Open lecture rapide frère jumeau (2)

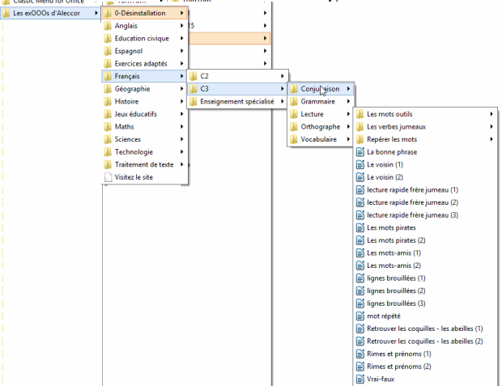point(425,202)
